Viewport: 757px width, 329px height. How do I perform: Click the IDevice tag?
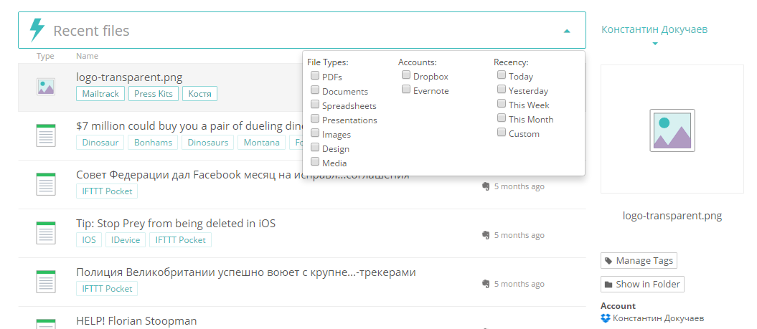(126, 239)
